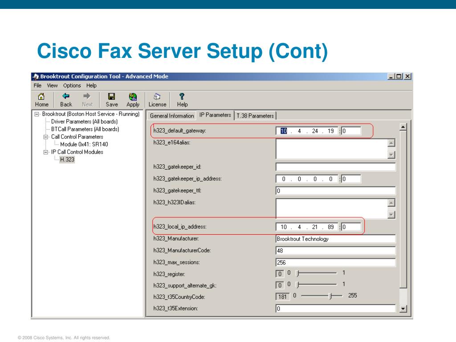
Task: Switch to General Information tab
Action: [172, 116]
